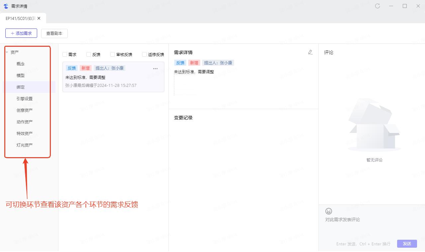The width and height of the screenshot is (425, 252).
Task: Close the EP141/SC01 tab
Action: point(39,18)
